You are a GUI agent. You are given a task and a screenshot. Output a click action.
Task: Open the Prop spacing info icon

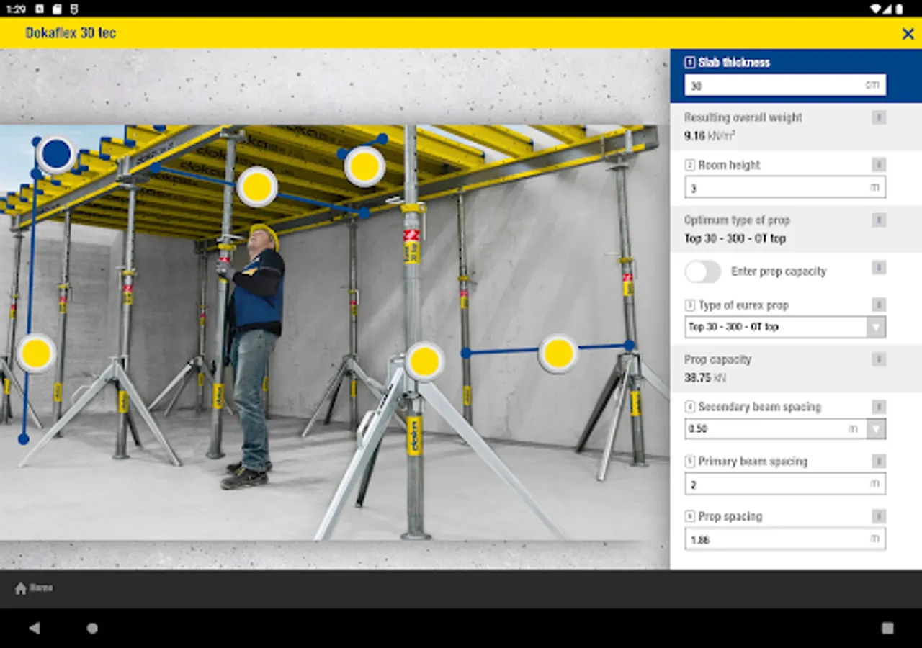pyautogui.click(x=879, y=516)
